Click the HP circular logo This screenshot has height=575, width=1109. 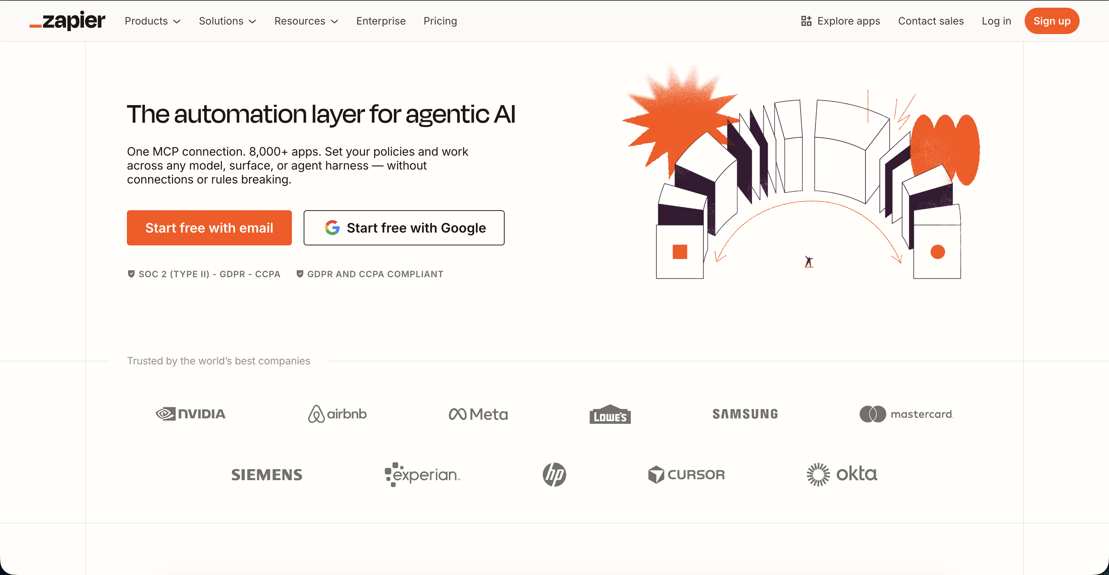(x=554, y=474)
